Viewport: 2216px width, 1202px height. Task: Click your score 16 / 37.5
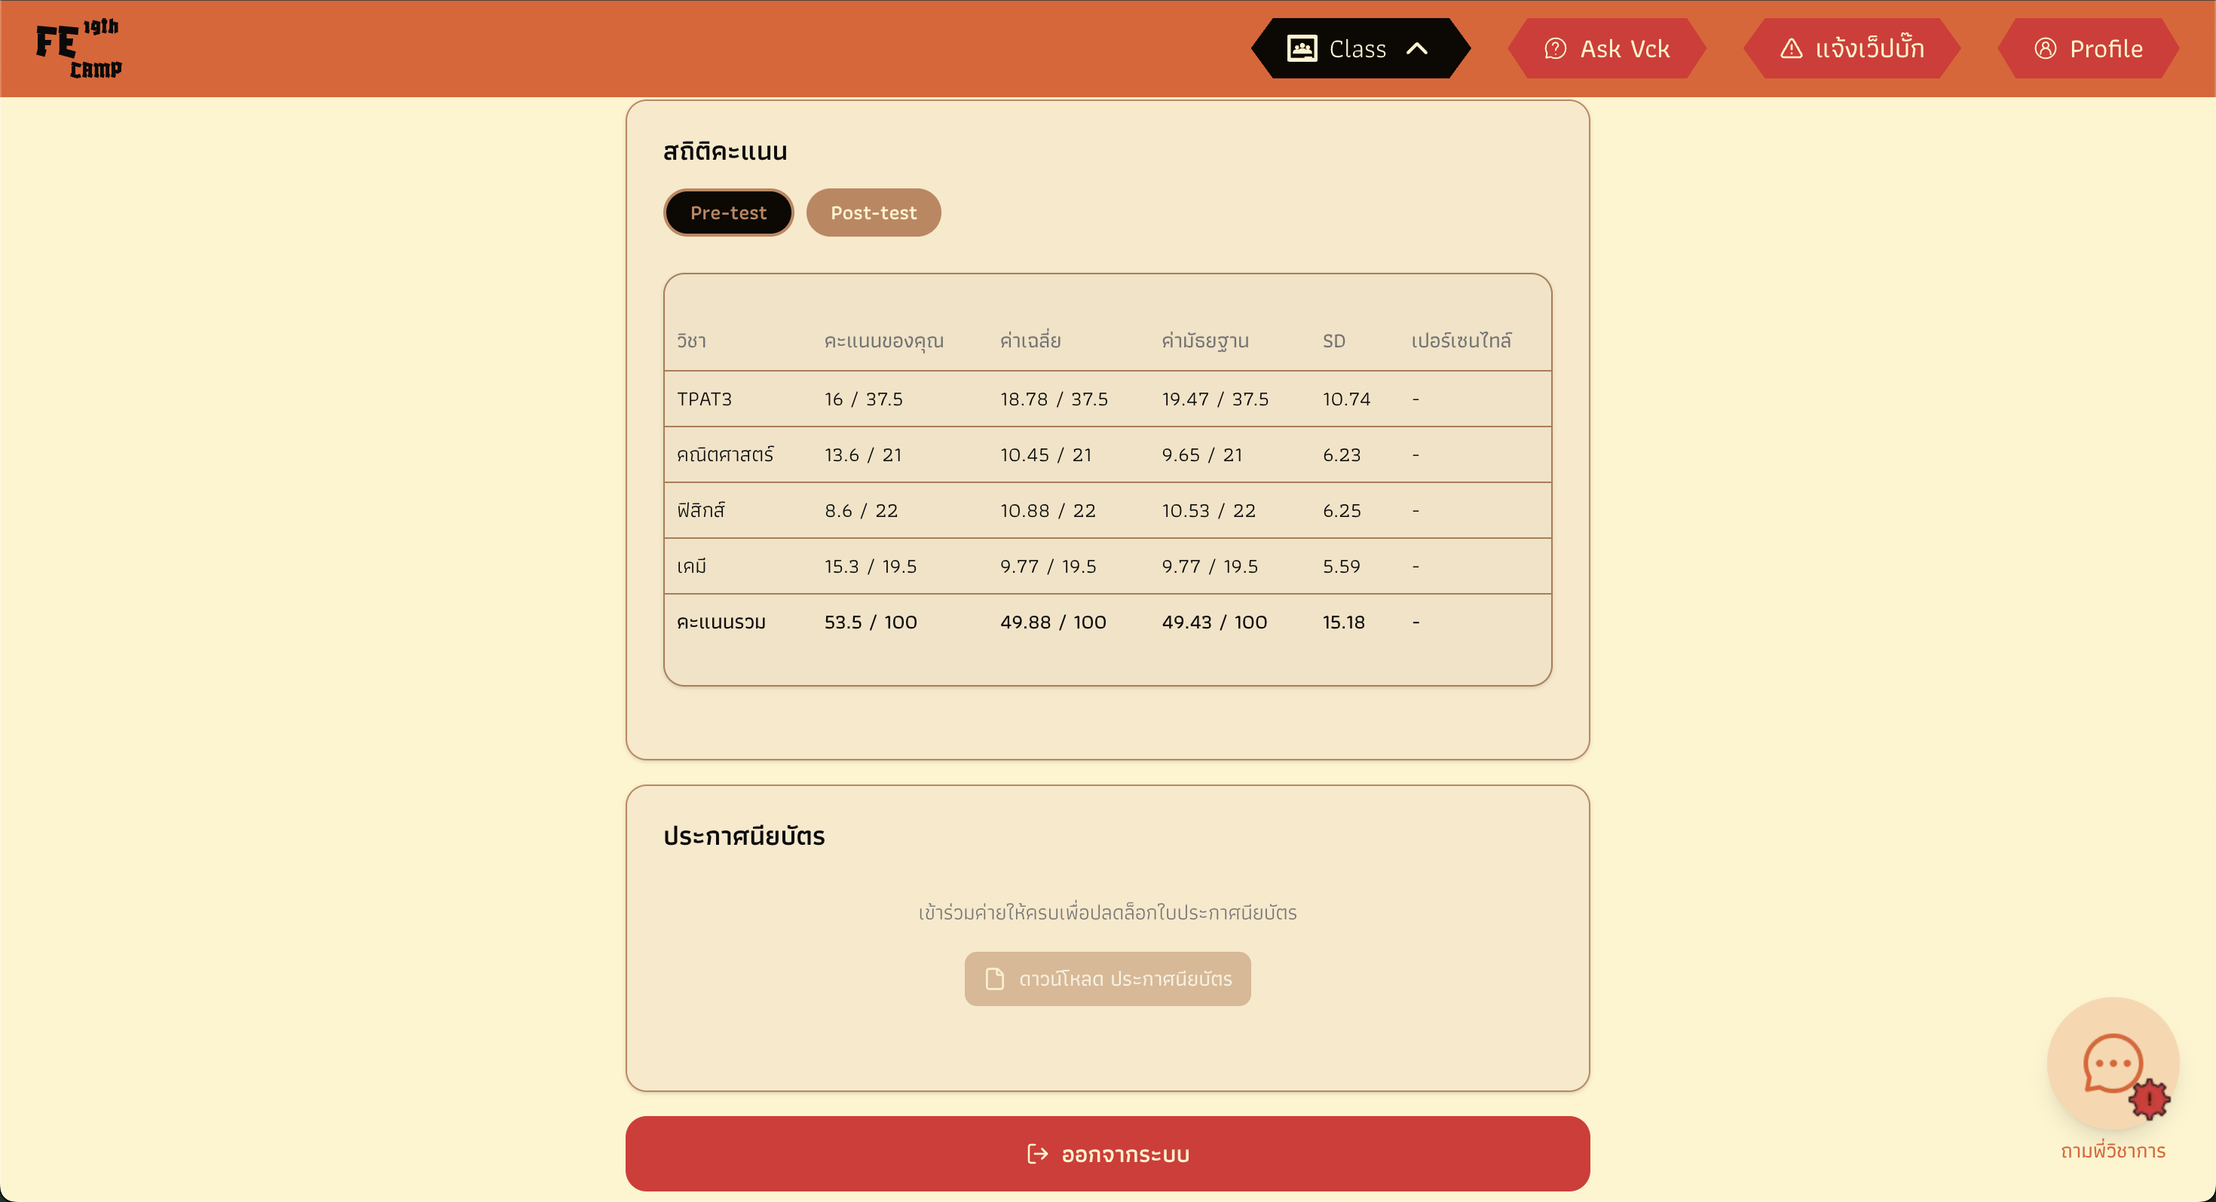click(864, 399)
